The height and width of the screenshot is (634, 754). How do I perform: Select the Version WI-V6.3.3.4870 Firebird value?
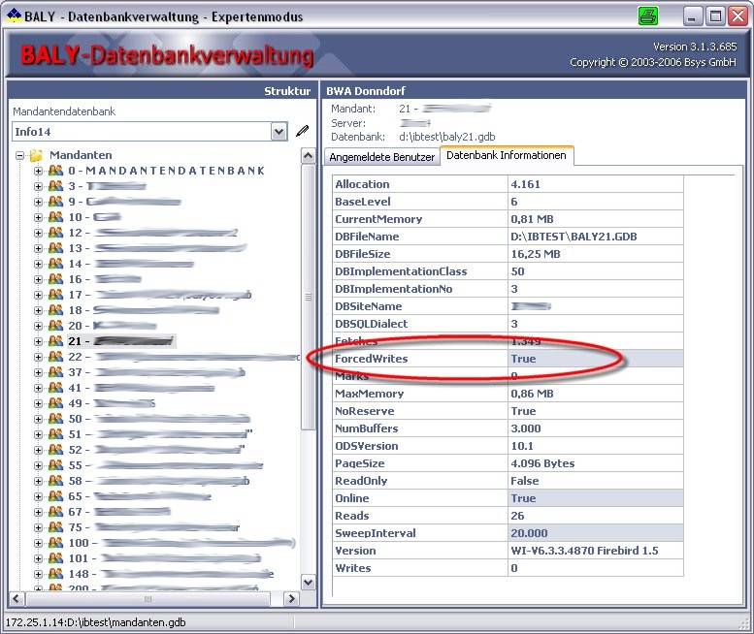point(595,551)
